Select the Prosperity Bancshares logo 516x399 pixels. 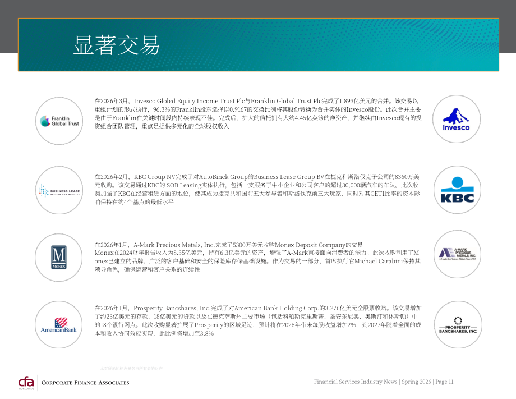coord(458,324)
